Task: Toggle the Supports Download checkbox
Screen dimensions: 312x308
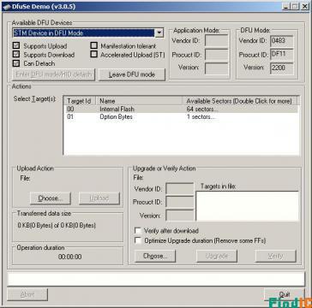Action: tap(16, 55)
